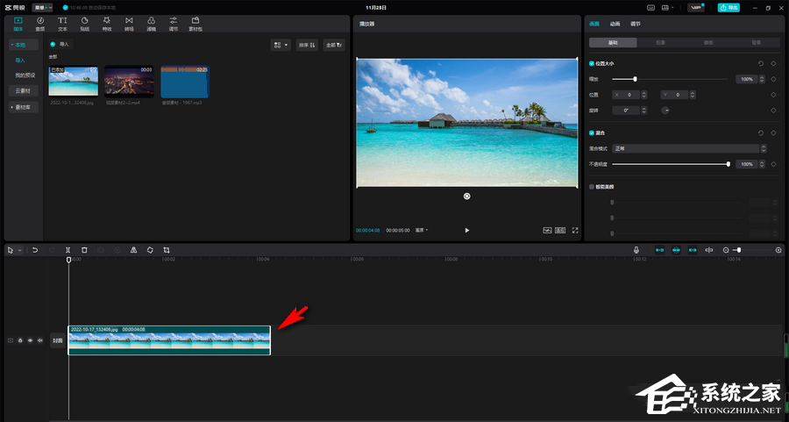Image resolution: width=789 pixels, height=422 pixels.
Task: Toggle the 混合 checkbox
Action: point(592,133)
